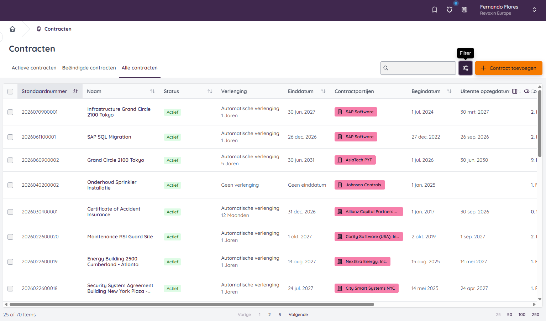Check row 2026061100001 checkbox

10,137
